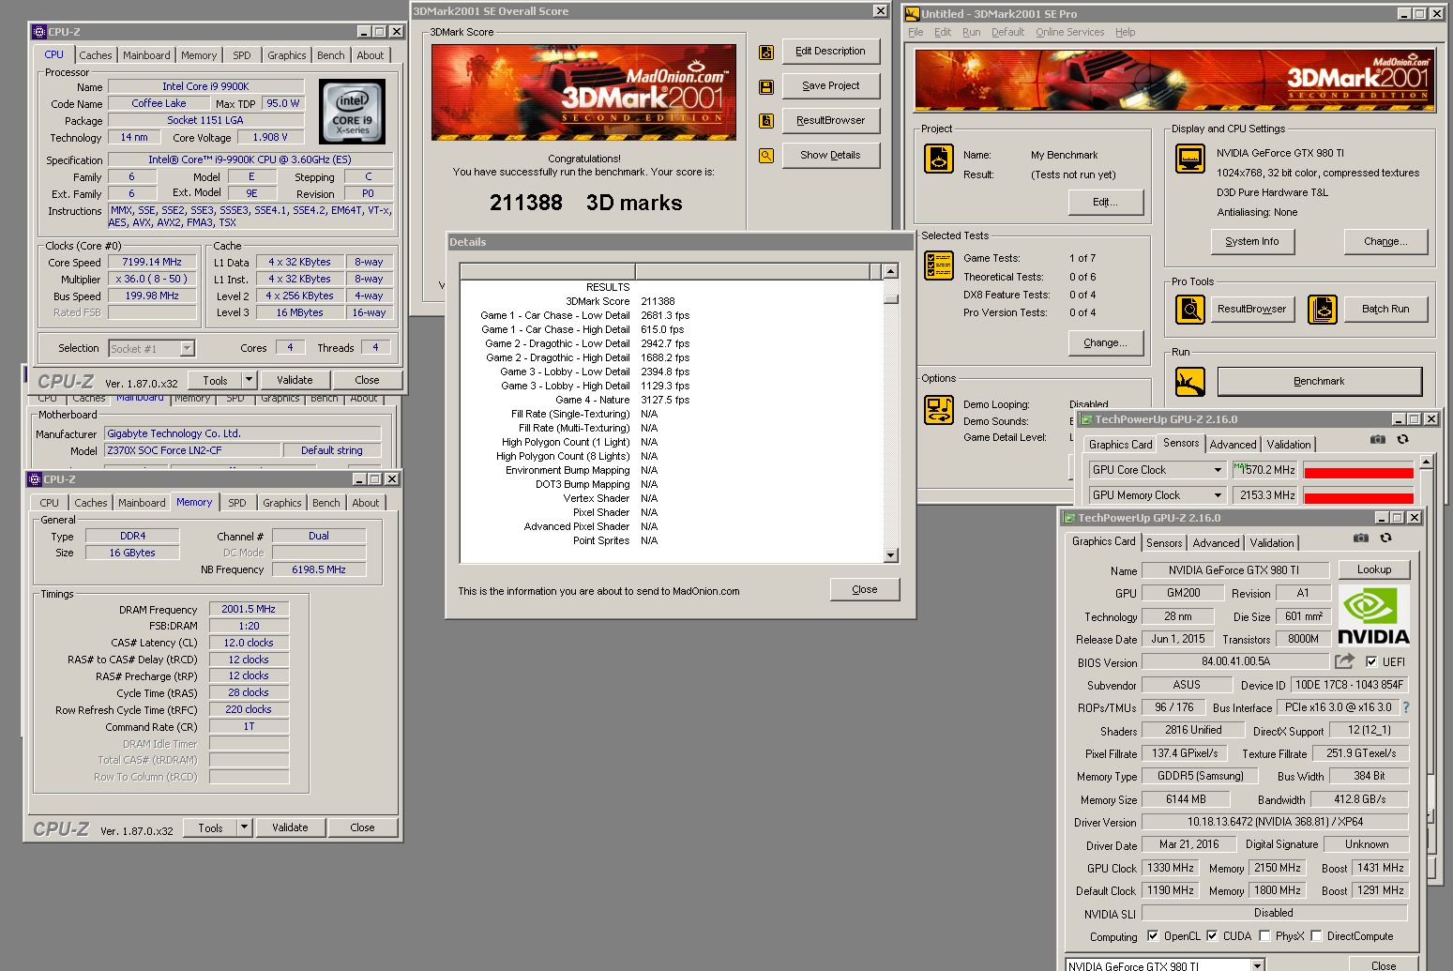
Task: Click the Default string motherboard model field
Action: point(332,450)
